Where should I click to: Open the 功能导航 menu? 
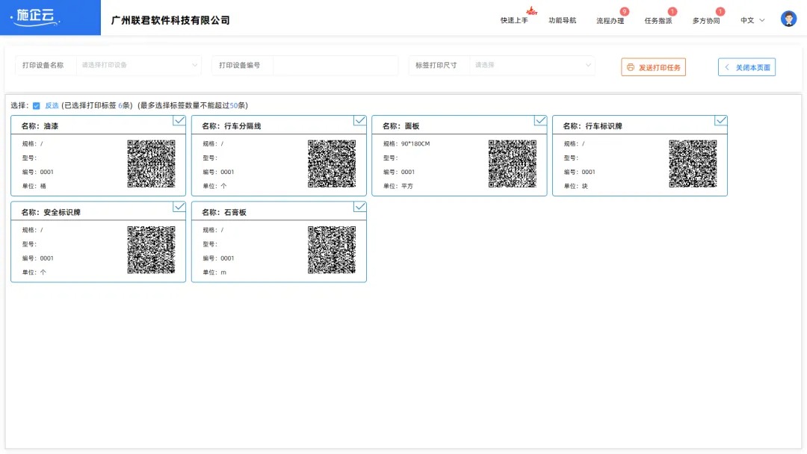pyautogui.click(x=562, y=20)
